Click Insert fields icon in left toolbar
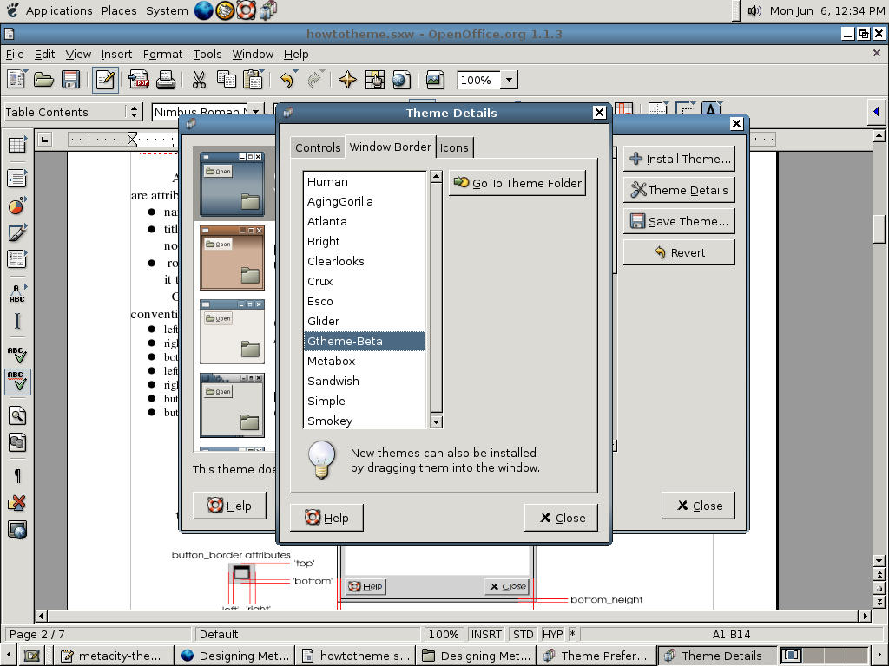The height and width of the screenshot is (666, 889). (17, 178)
